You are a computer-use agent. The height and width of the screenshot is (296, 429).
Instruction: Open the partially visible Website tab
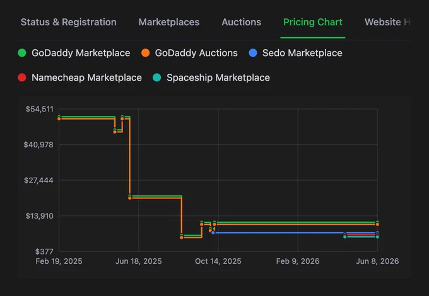387,22
